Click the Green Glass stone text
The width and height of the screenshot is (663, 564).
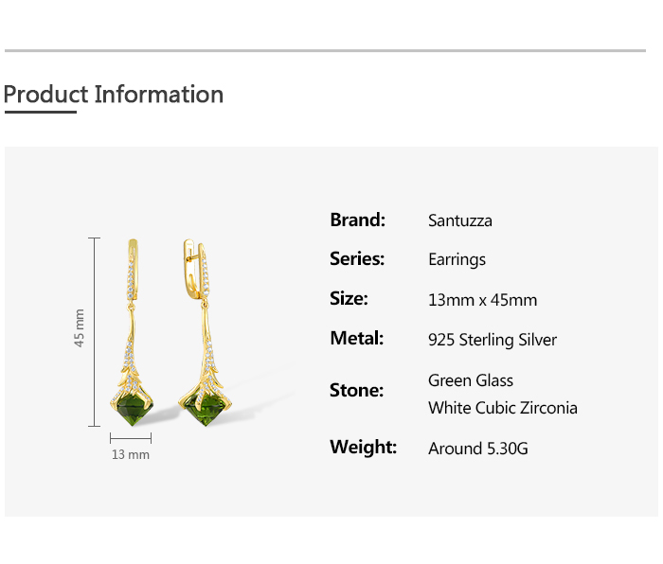coord(471,380)
